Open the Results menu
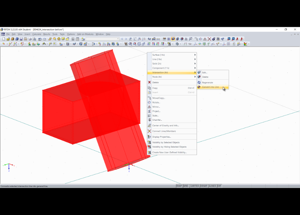 [x=47, y=34]
